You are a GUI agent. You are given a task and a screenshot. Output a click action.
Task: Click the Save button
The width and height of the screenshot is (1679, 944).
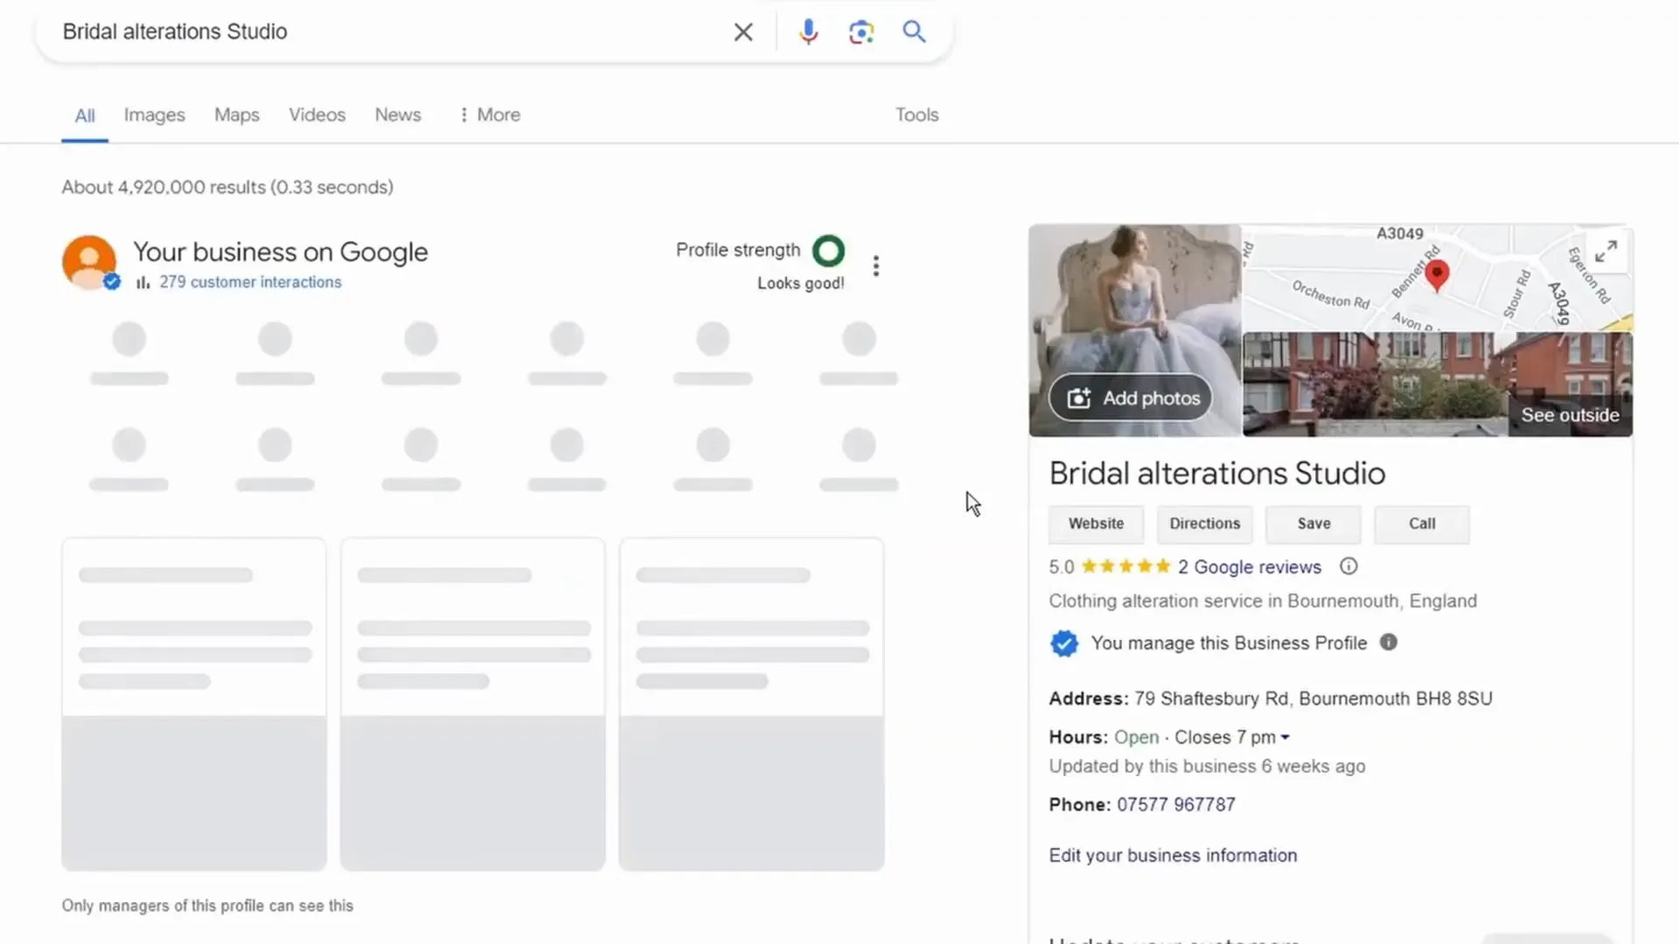click(1313, 524)
